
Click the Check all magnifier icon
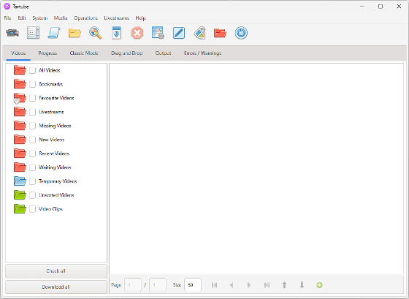coord(96,33)
